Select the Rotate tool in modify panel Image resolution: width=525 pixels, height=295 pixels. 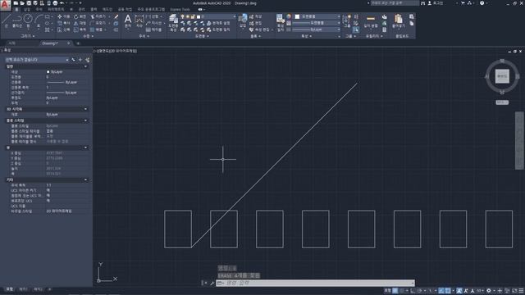[80, 16]
